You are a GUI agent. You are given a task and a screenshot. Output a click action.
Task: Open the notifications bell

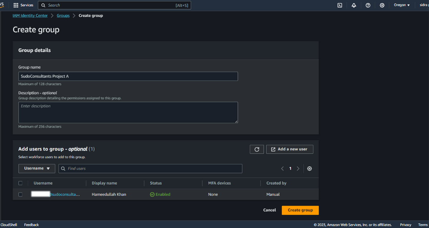[354, 5]
